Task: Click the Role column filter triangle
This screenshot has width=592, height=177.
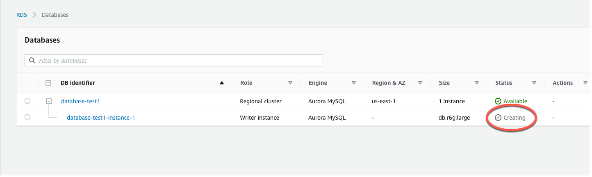Action: (x=290, y=83)
